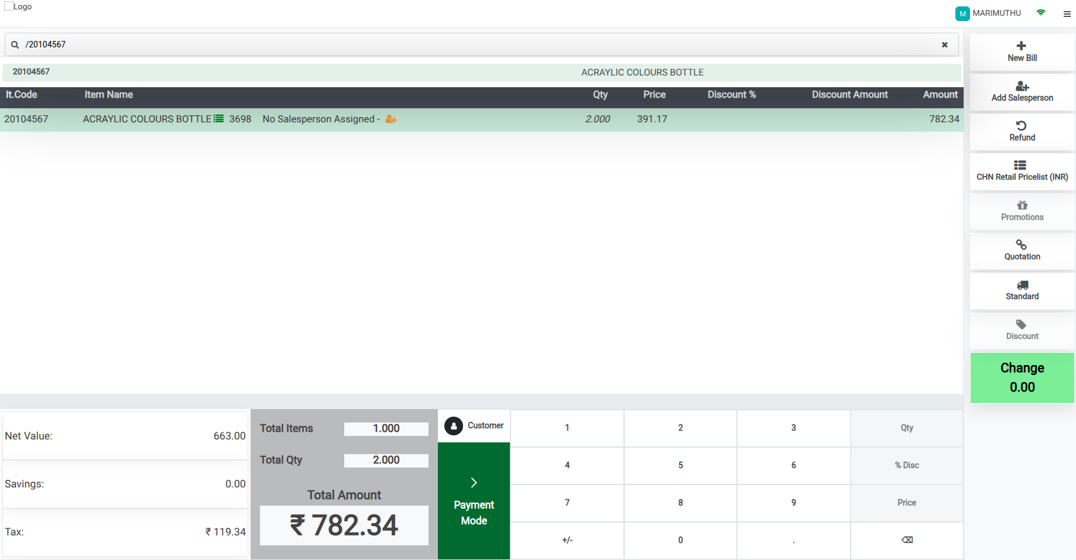Assign salesperson via orange person icon in row
1076x560 pixels.
coord(391,119)
